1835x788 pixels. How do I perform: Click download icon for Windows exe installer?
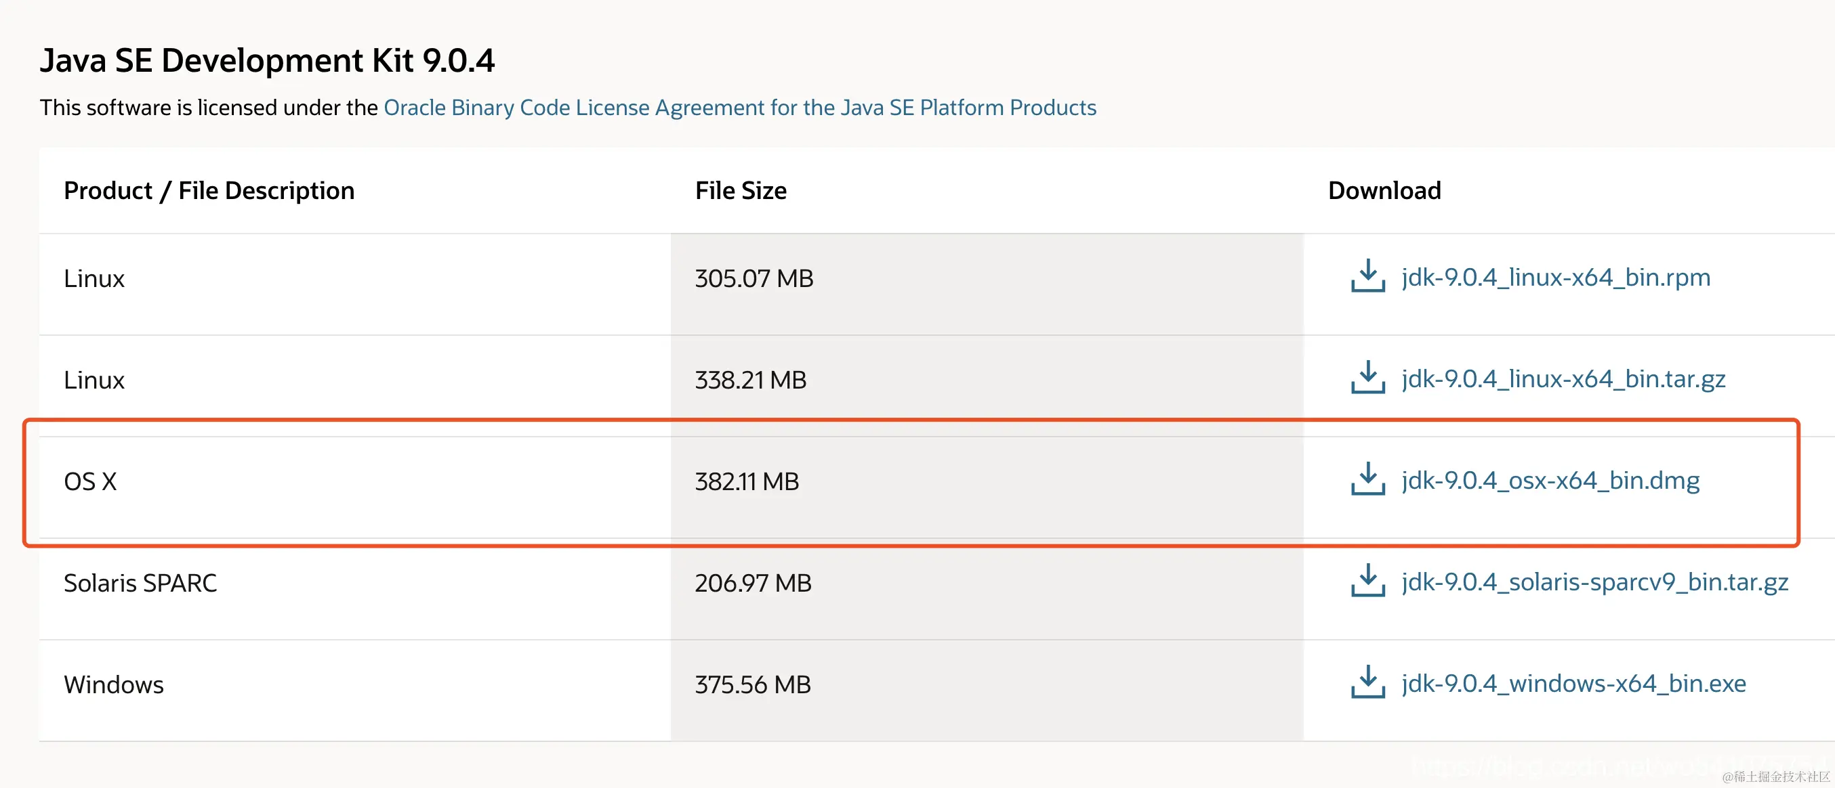[x=1367, y=683]
